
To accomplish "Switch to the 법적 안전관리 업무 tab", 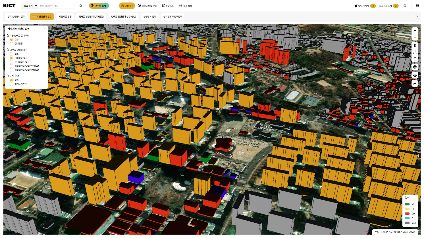I will point(16,16).
